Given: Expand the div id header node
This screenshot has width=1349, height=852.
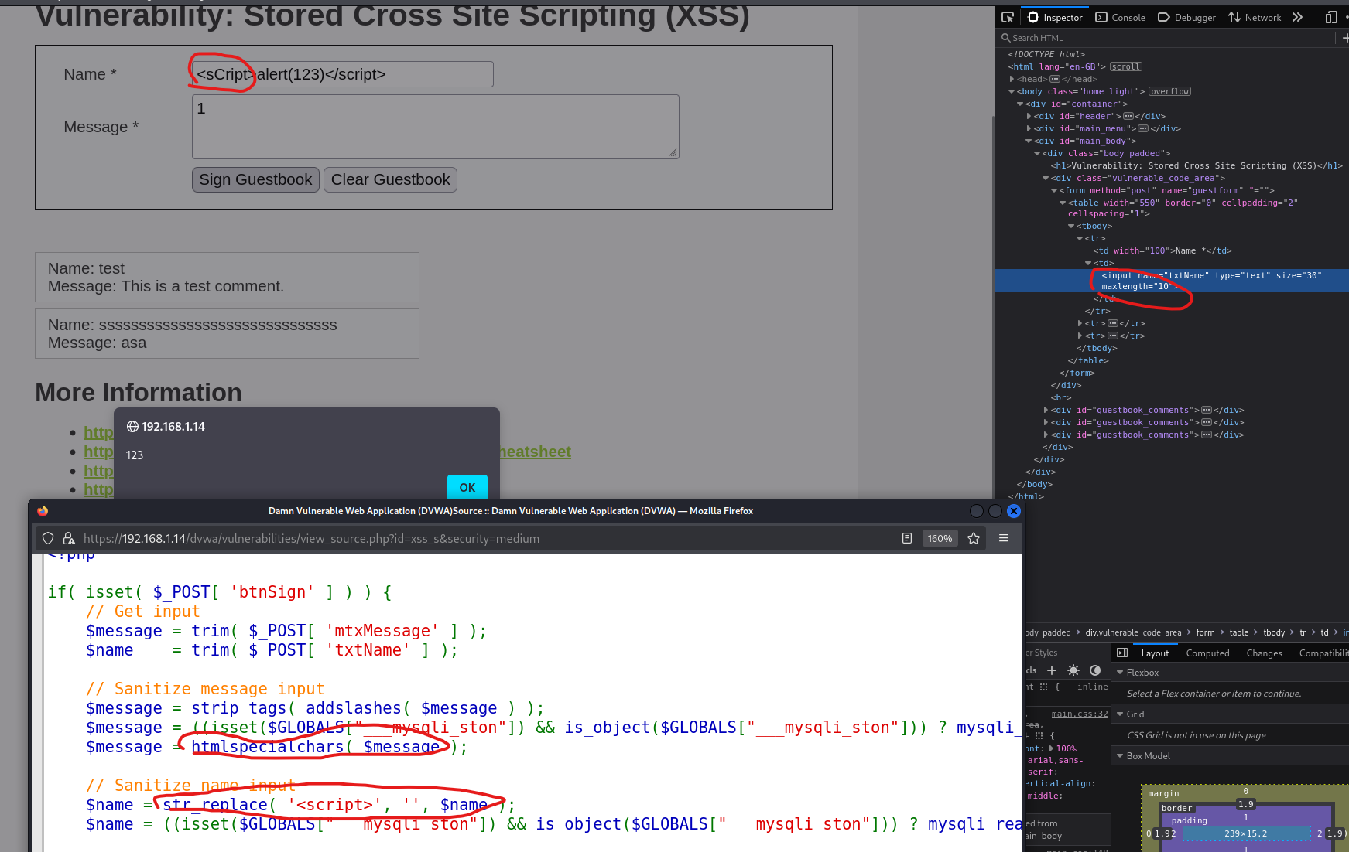Looking at the screenshot, I should pyautogui.click(x=1029, y=116).
